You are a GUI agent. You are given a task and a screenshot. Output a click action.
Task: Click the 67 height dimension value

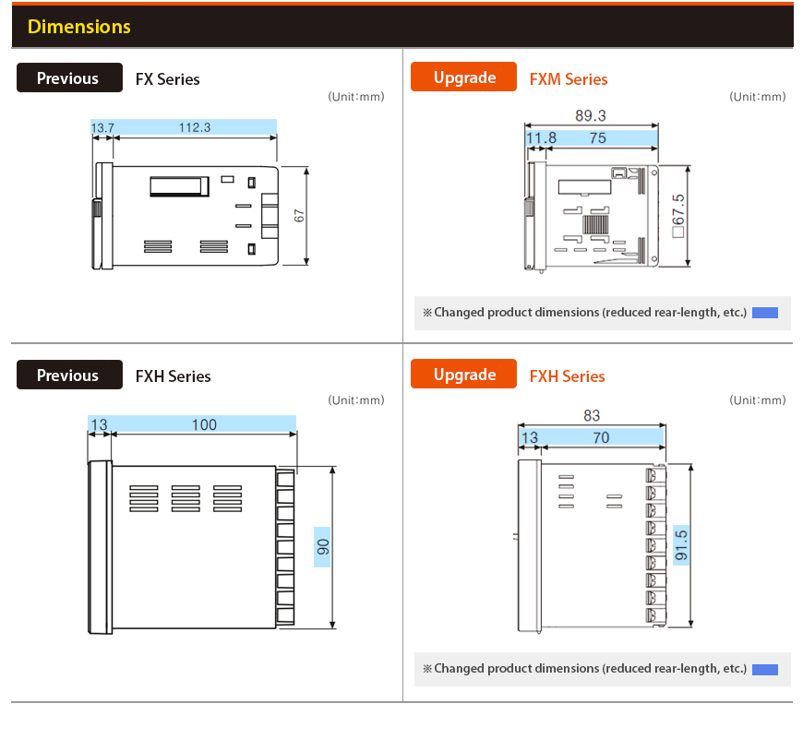(x=299, y=216)
